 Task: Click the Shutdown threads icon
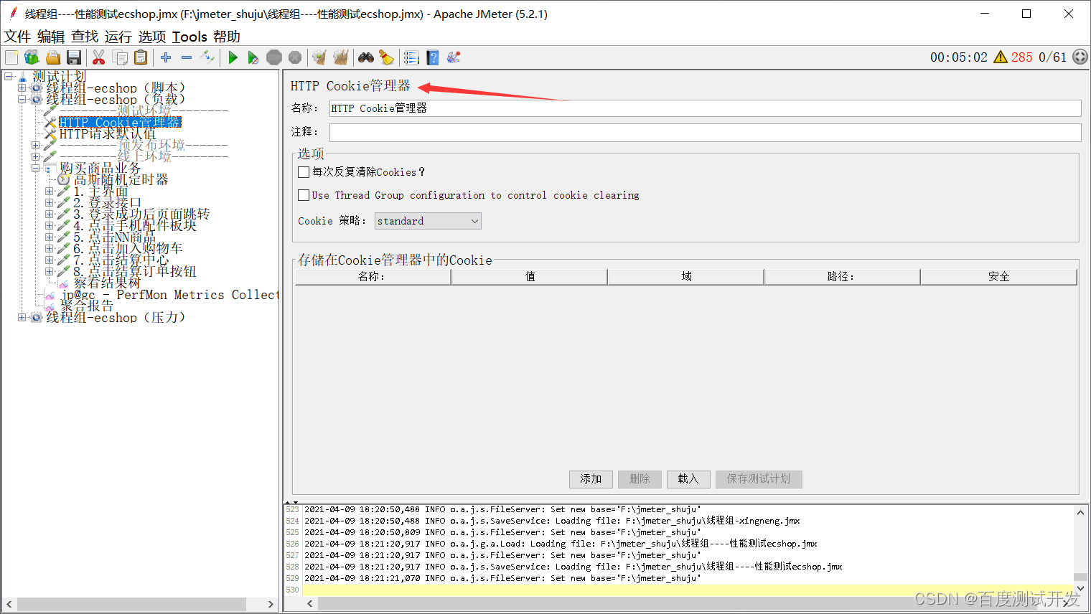tap(295, 57)
